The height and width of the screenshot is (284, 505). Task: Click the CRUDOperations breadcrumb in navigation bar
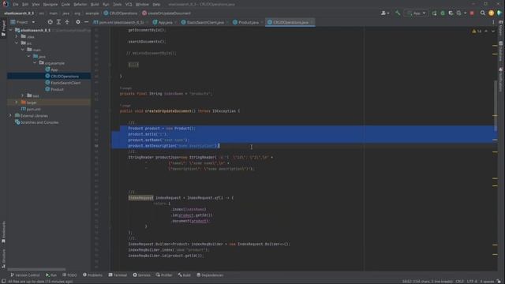(x=121, y=13)
